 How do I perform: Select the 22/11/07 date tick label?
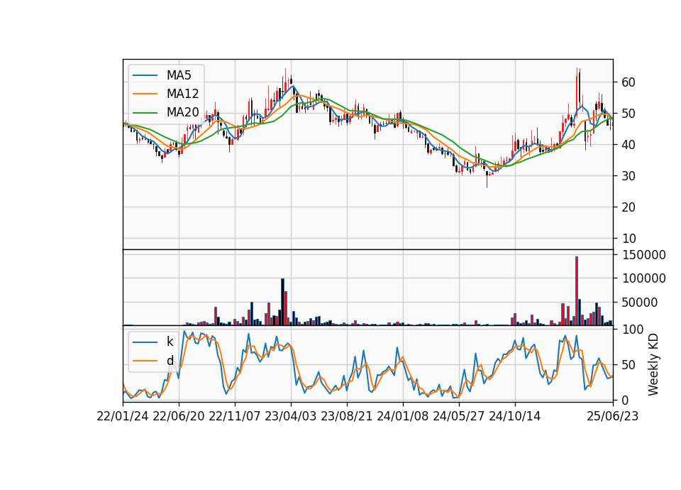pyautogui.click(x=235, y=416)
